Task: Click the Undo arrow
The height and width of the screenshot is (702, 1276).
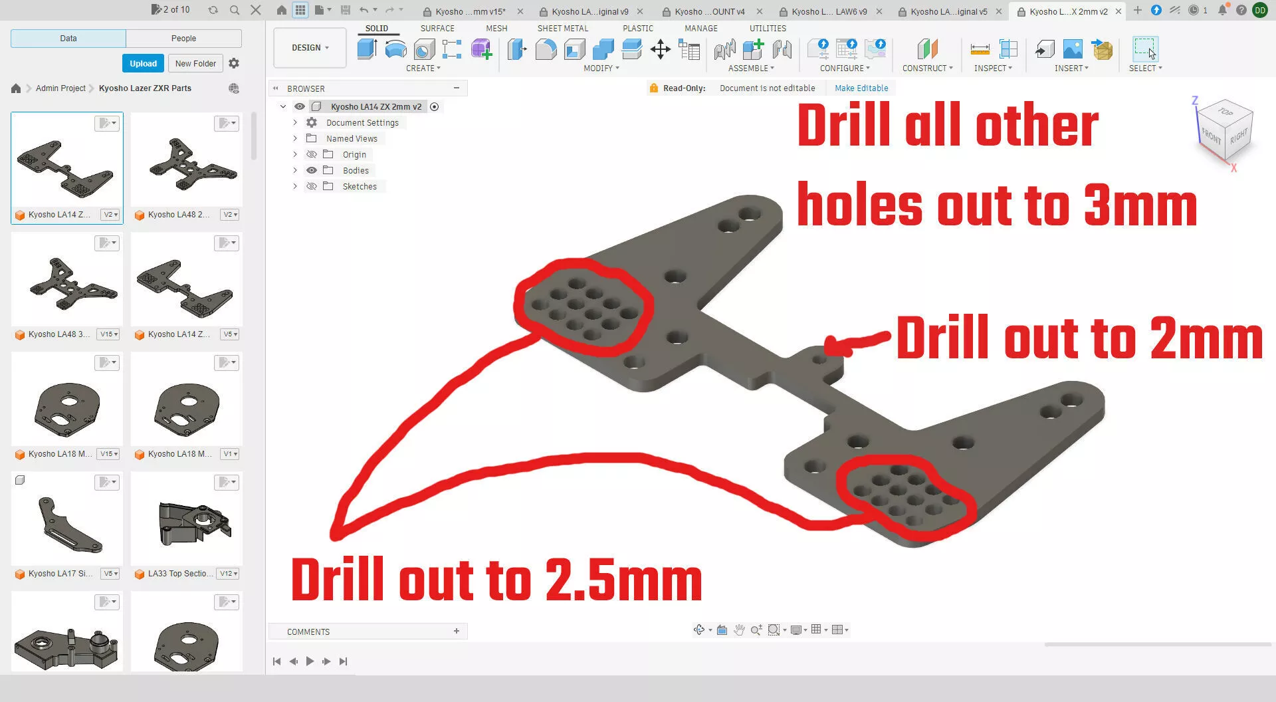Action: coord(364,10)
